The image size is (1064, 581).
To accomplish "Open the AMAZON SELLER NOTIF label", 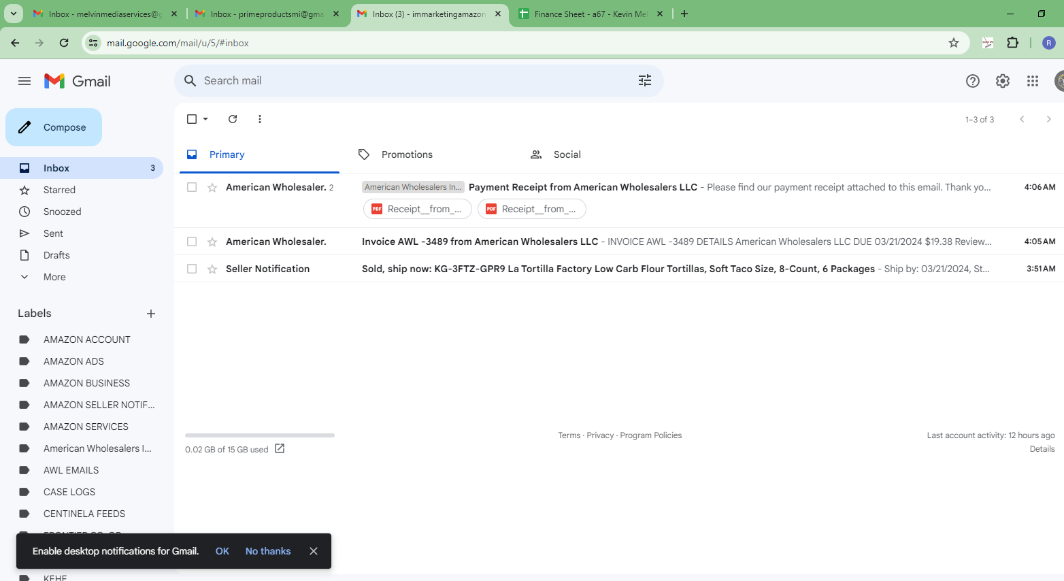I will pyautogui.click(x=99, y=405).
